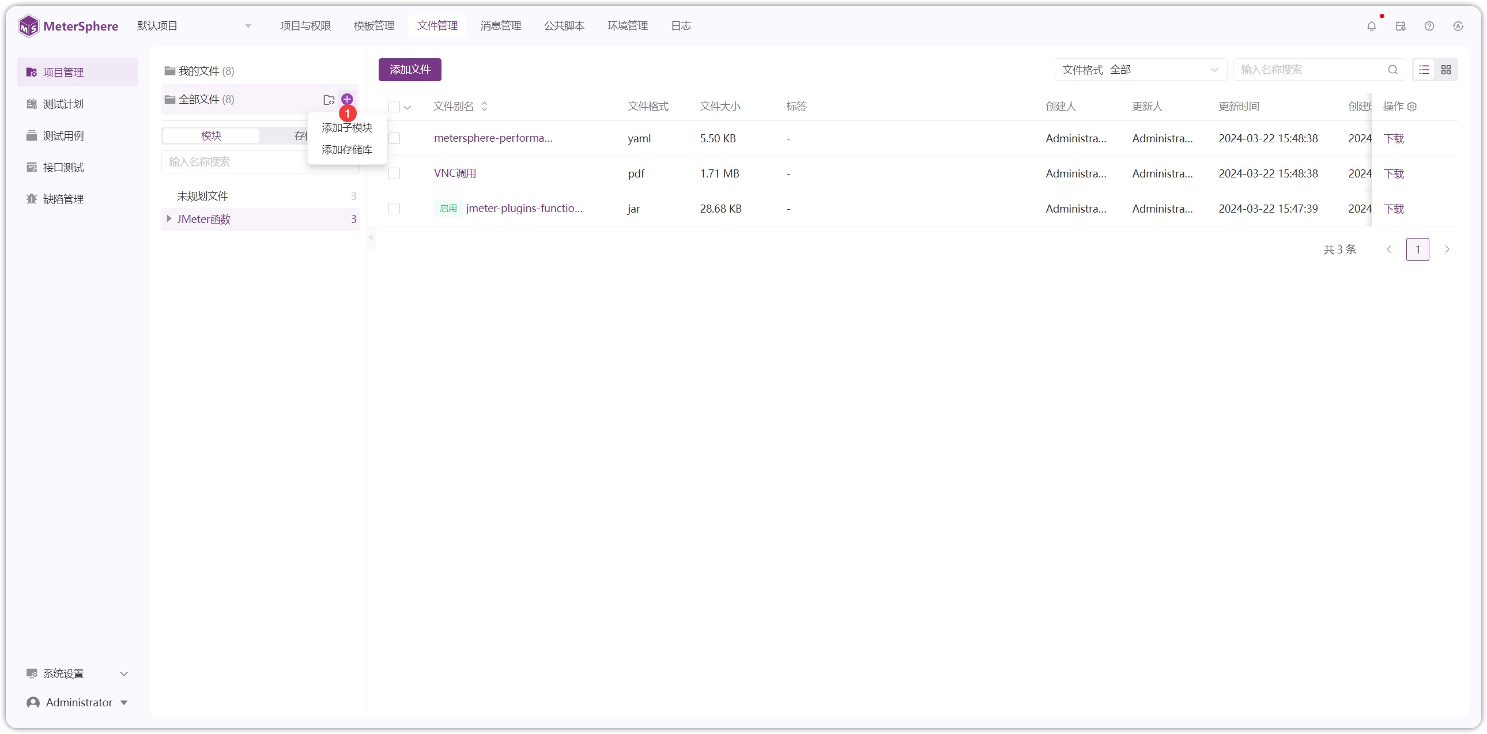The width and height of the screenshot is (1487, 734).
Task: Download the VNC调用 file via 下载
Action: [x=1394, y=173]
